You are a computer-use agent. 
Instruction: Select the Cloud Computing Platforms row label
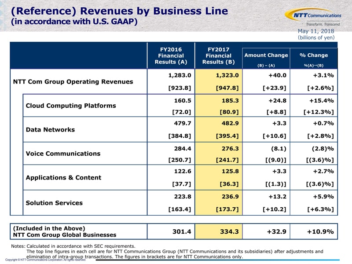click(71, 106)
